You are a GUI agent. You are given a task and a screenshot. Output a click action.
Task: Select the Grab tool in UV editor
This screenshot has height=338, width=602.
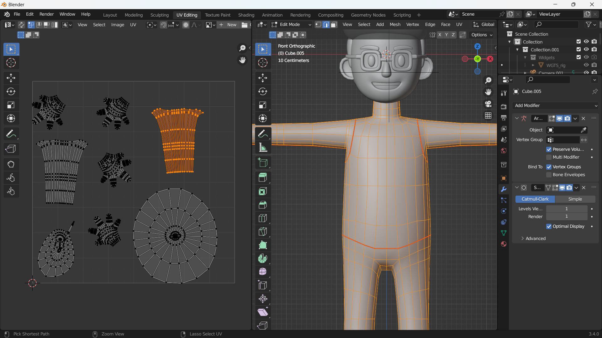[11, 164]
